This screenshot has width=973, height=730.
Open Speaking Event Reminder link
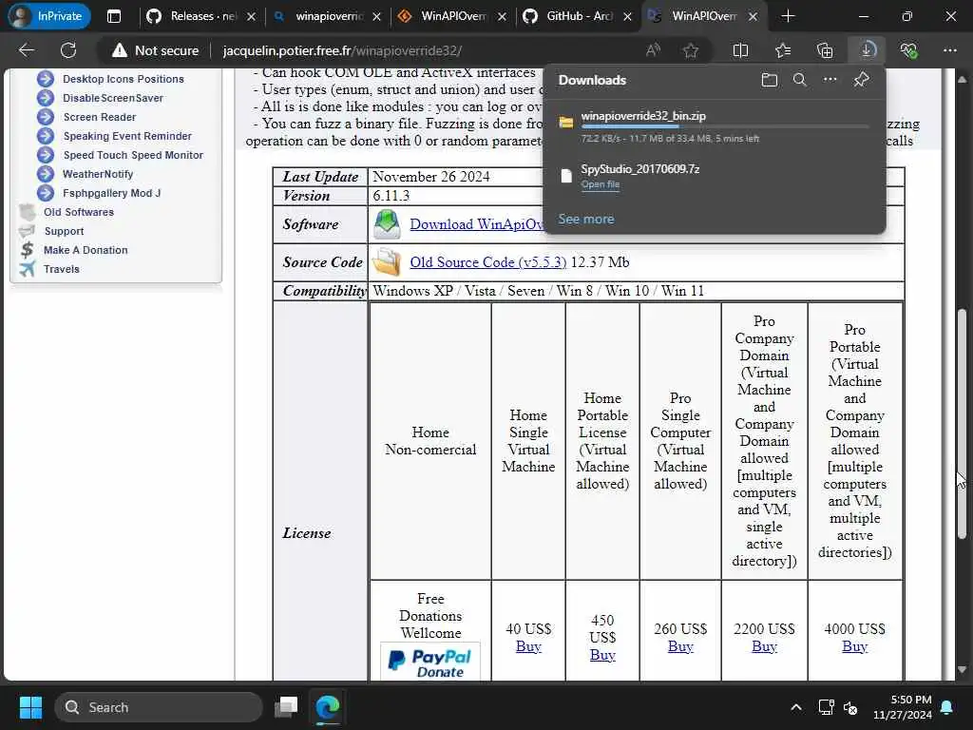point(127,136)
